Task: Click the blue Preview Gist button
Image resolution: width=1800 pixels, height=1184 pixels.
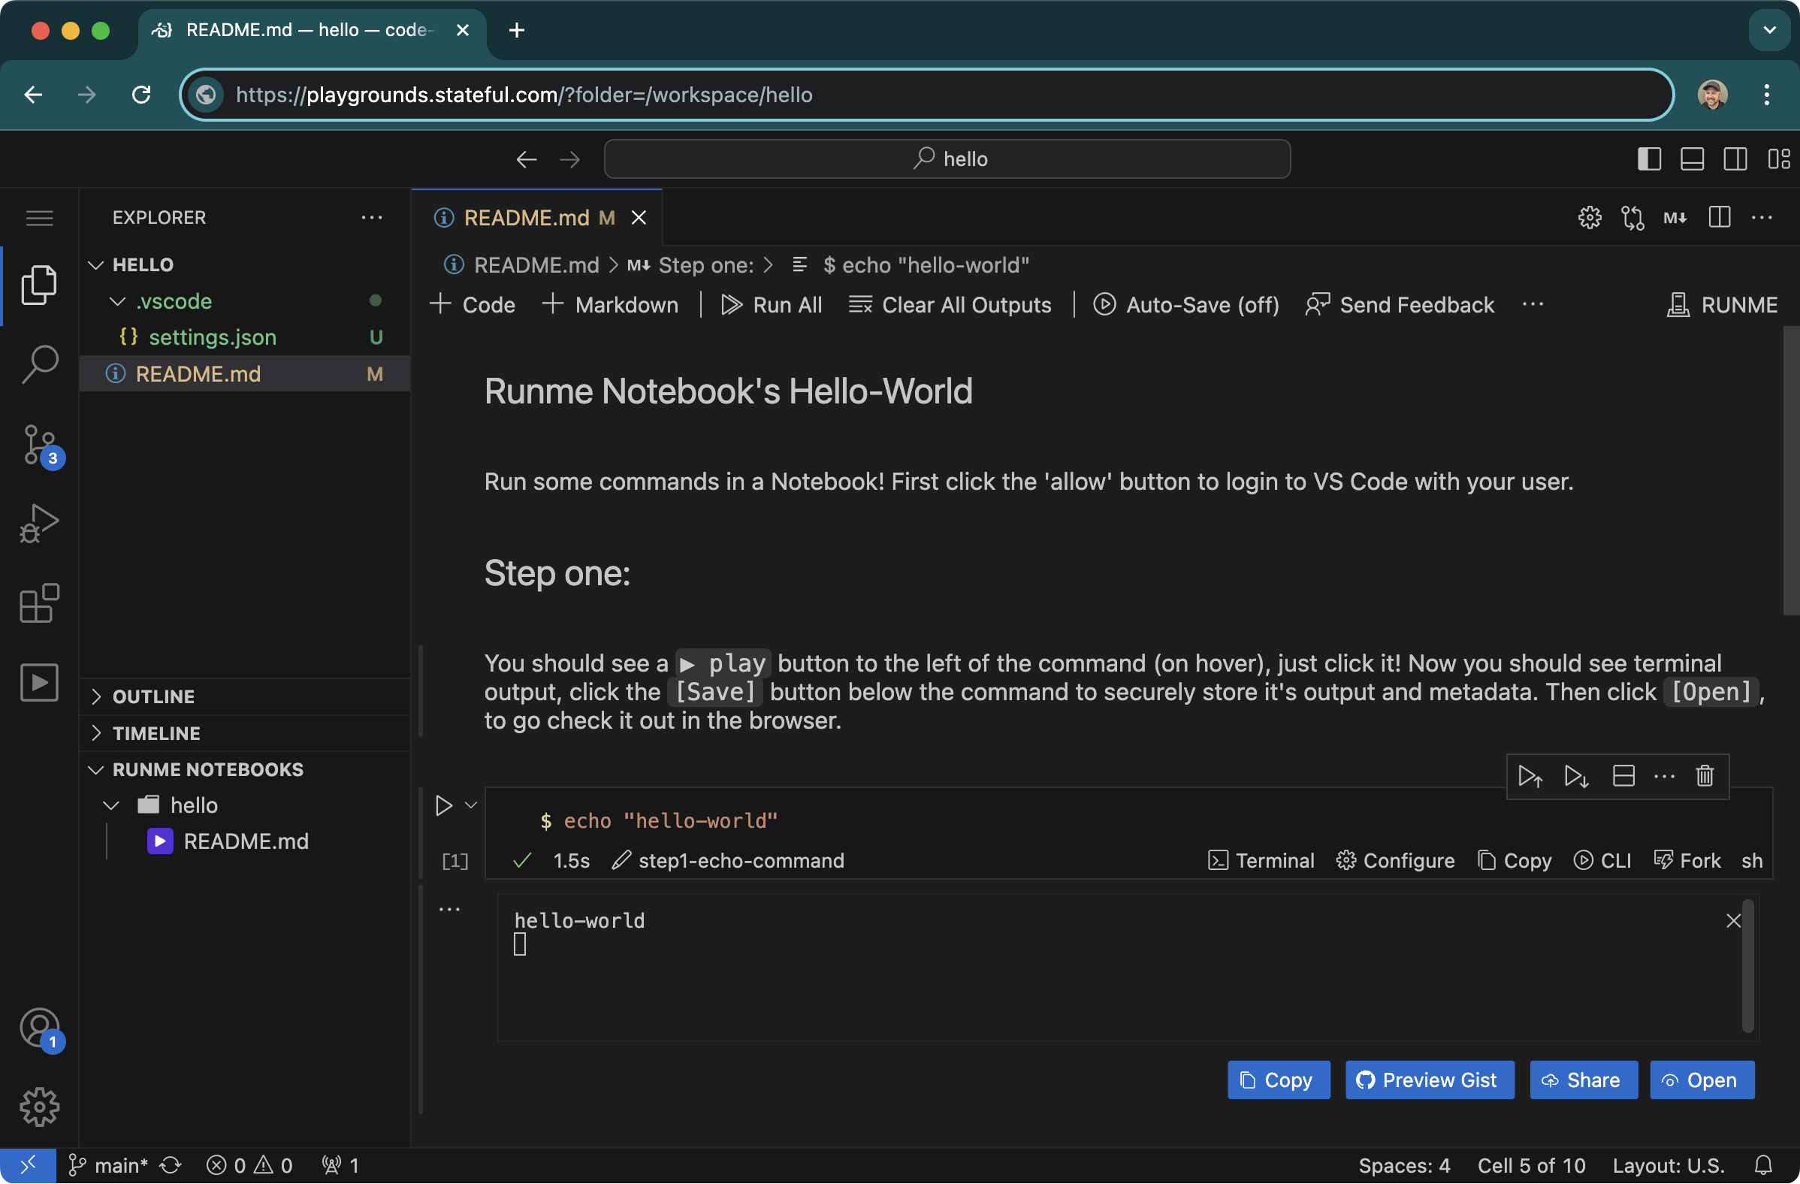Action: (1430, 1080)
